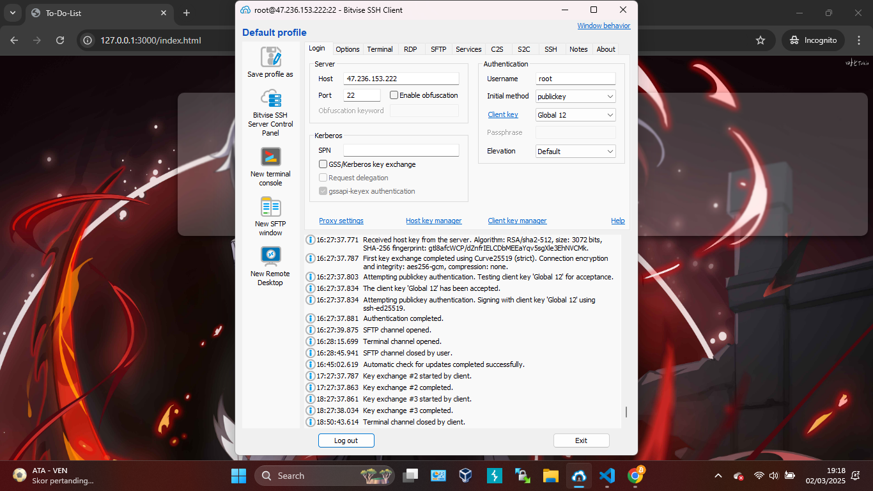This screenshot has width=873, height=491.
Task: Open the Elevation dropdown
Action: 575,152
